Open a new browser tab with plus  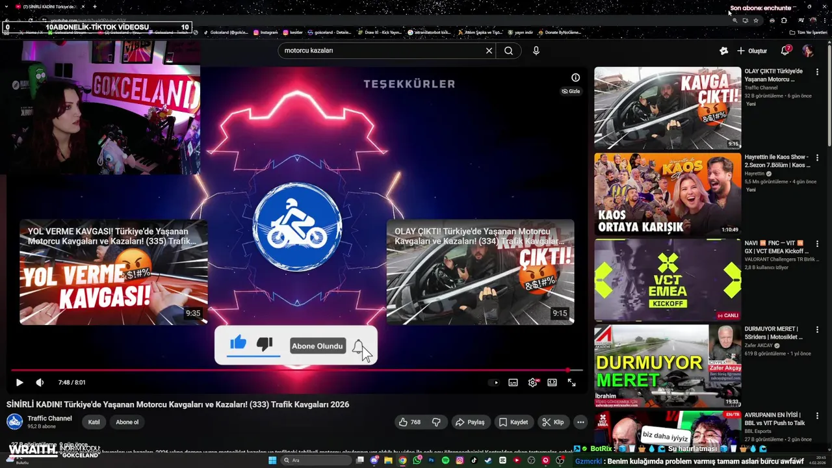pos(95,6)
